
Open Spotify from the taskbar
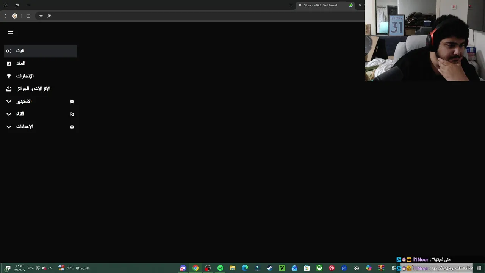220,268
